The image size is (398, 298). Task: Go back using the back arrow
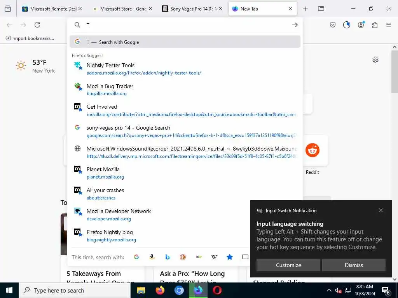(x=9, y=25)
